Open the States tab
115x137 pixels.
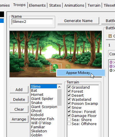point(55,6)
